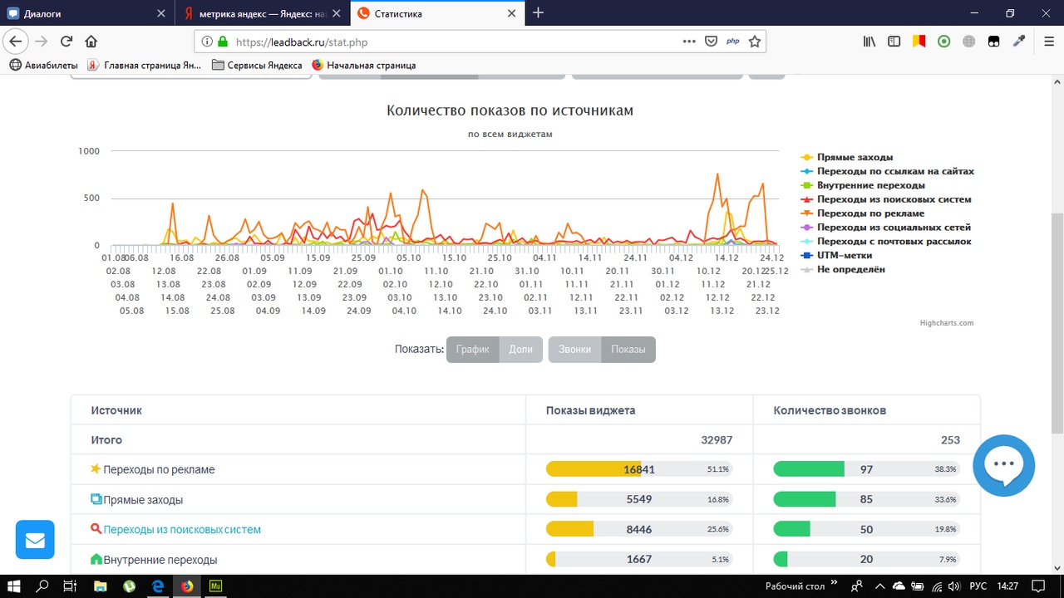Image resolution: width=1064 pixels, height=598 pixels.
Task: Open Windows search from taskbar
Action: tap(42, 586)
